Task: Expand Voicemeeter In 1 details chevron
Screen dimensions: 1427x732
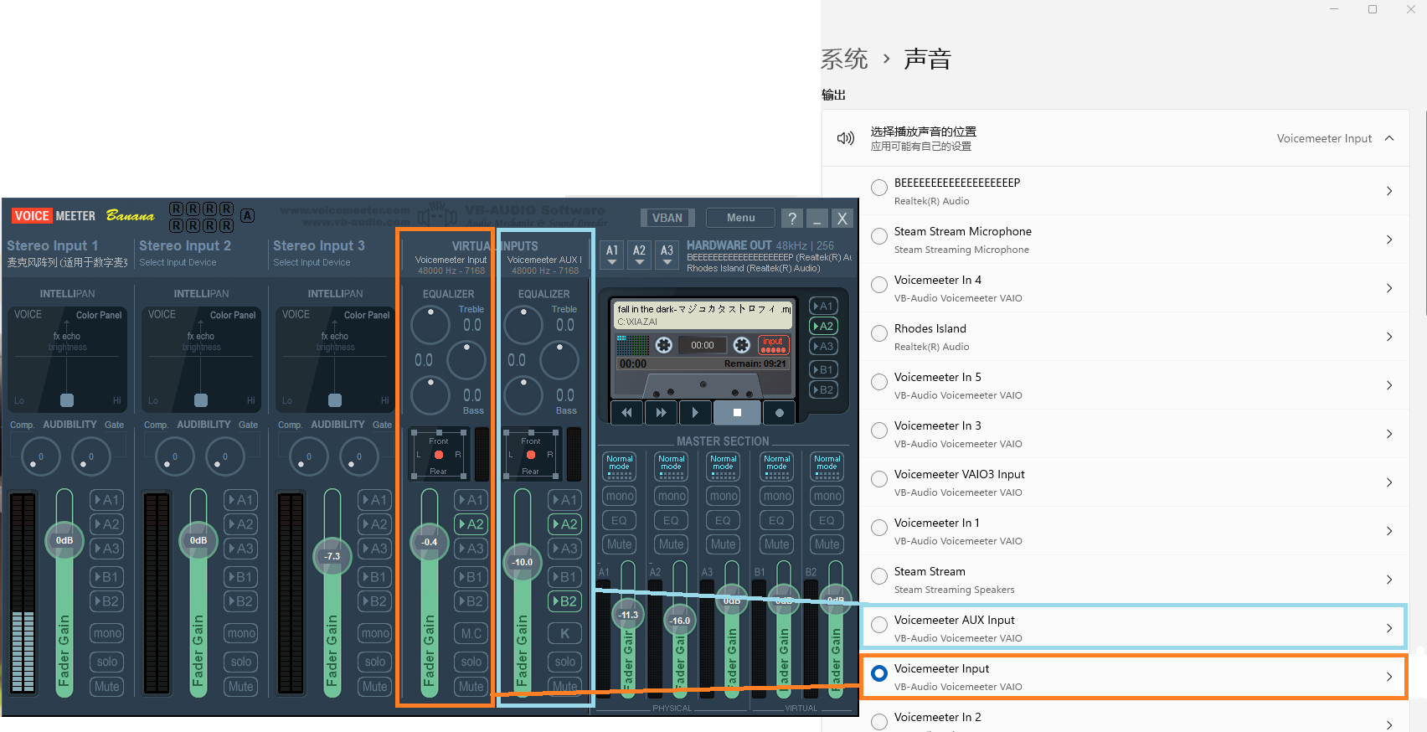Action: tap(1389, 531)
